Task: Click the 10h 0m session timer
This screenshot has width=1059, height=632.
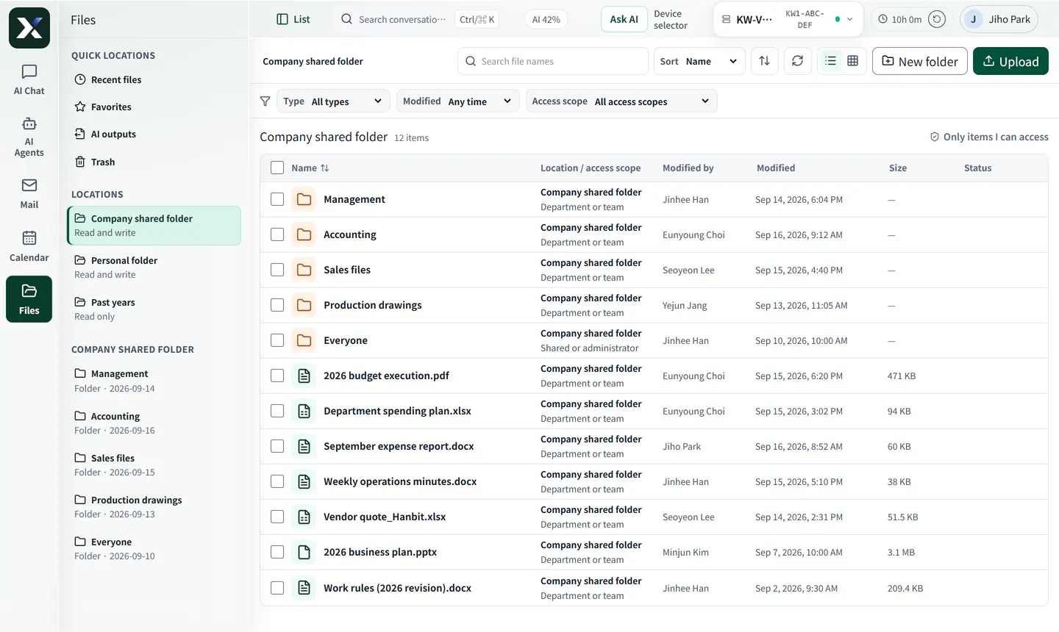Action: (x=899, y=20)
